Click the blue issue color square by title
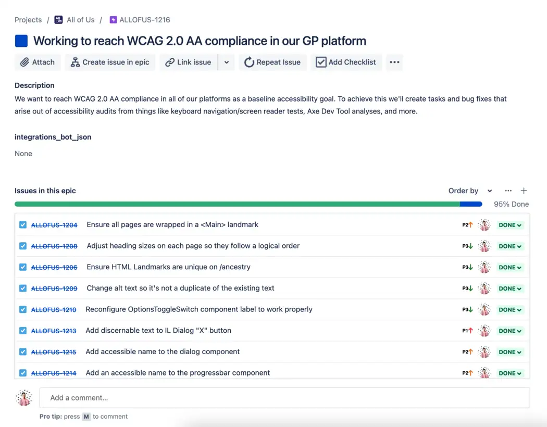This screenshot has width=547, height=427. [21, 41]
